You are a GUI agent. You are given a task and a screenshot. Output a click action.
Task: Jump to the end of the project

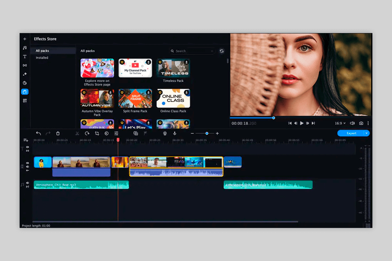click(x=313, y=123)
